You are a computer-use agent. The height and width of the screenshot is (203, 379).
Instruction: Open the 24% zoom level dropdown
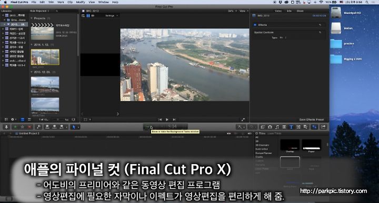click(232, 11)
